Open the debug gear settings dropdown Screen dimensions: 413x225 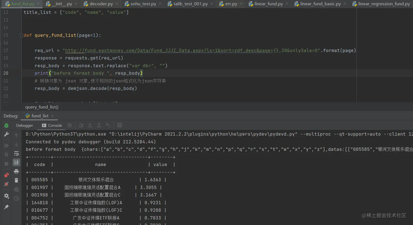pyautogui.click(x=6, y=196)
